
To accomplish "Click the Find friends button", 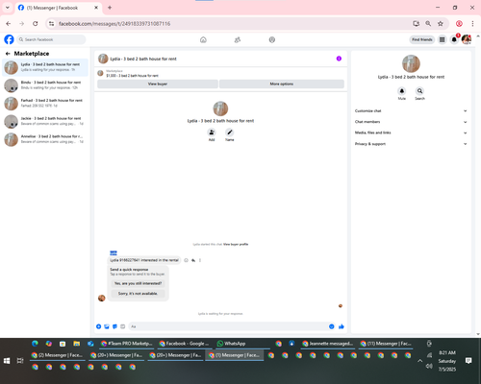I will click(x=422, y=39).
